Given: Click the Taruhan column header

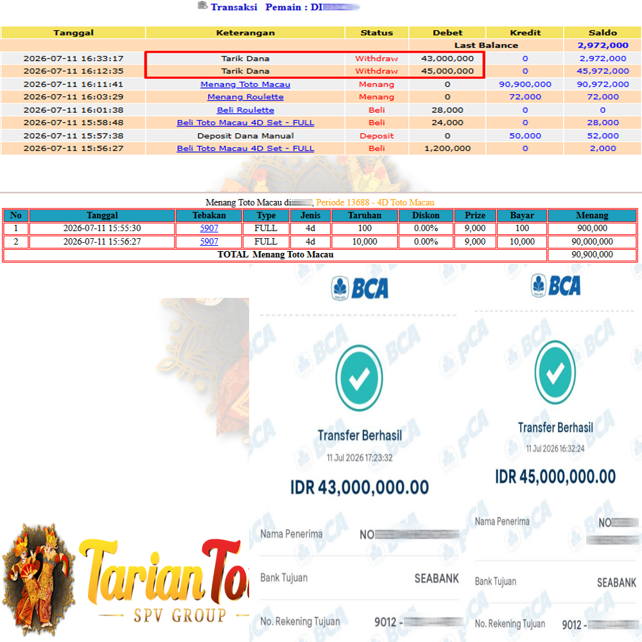Looking at the screenshot, I should 365,215.
